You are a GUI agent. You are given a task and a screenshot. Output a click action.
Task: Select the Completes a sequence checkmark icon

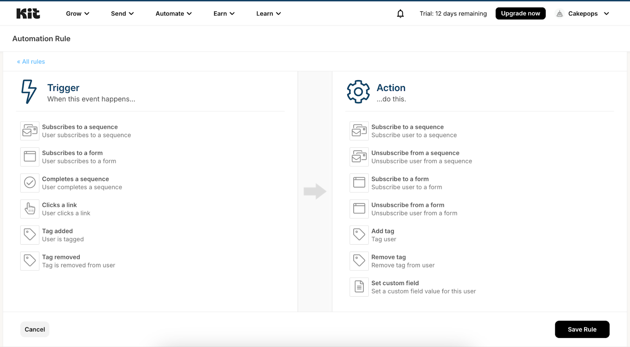(30, 183)
